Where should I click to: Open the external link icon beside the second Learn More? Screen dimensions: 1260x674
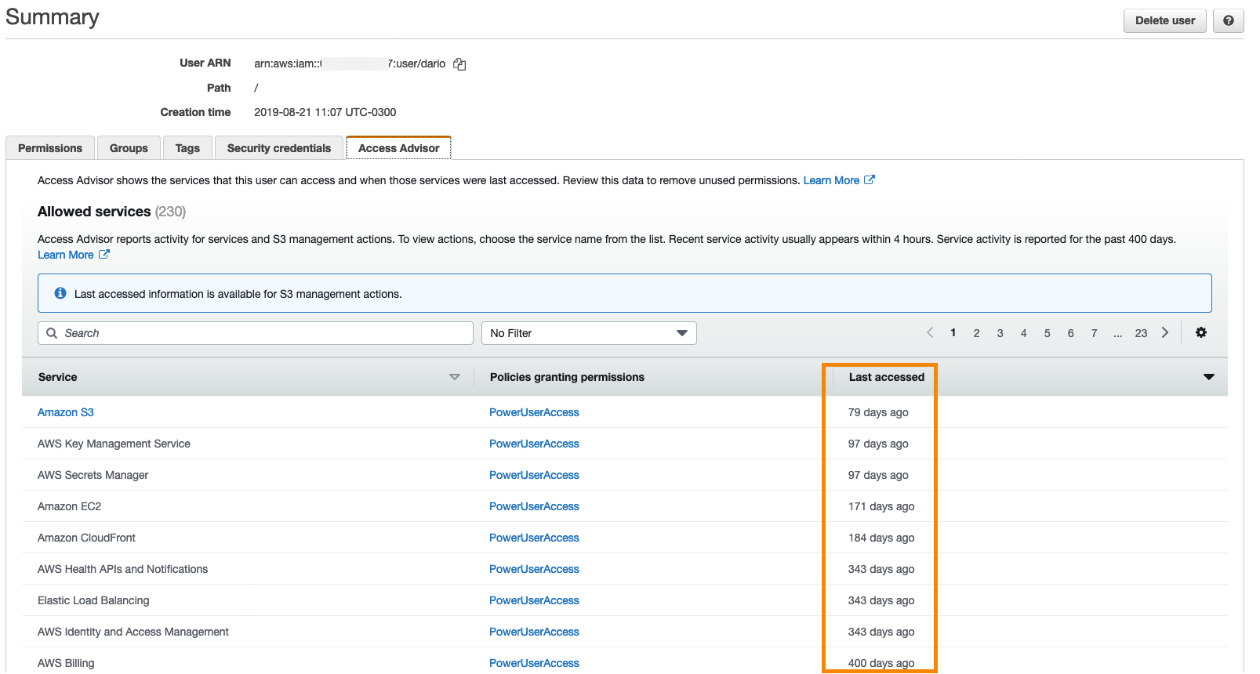click(104, 254)
